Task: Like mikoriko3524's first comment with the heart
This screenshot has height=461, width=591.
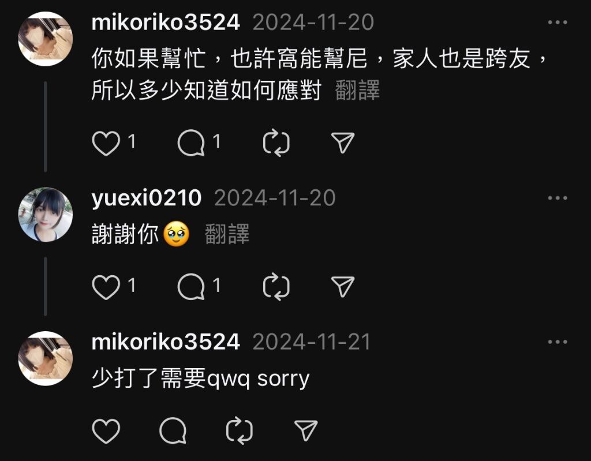Action: point(106,143)
